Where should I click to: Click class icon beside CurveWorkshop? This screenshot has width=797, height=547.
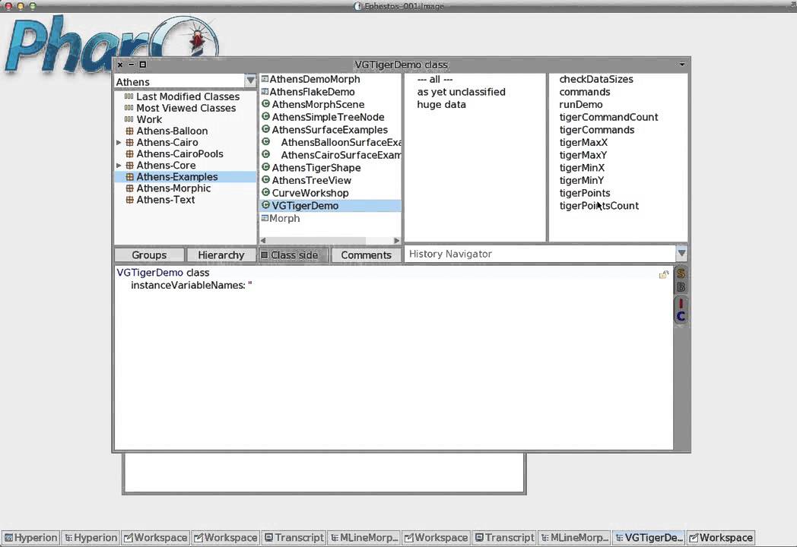(x=265, y=192)
